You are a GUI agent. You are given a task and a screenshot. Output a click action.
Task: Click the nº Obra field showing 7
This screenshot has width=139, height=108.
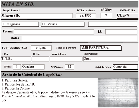[x=106, y=16]
